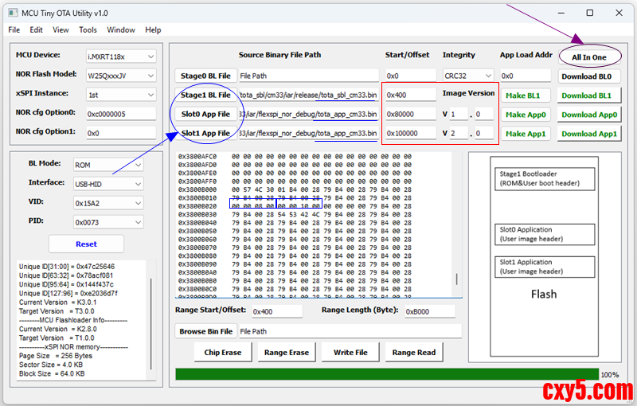Image resolution: width=637 pixels, height=406 pixels.
Task: Click the Range Start/Offset input field
Action: click(280, 311)
